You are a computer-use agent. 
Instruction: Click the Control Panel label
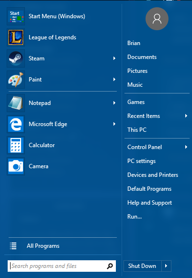pyautogui.click(x=145, y=147)
